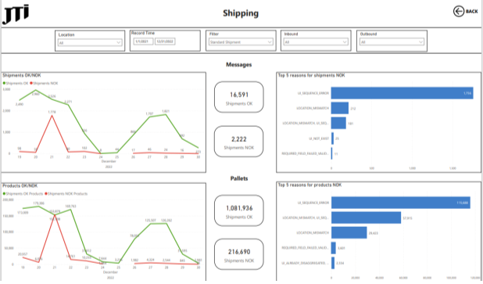Screen dimensions: 483x284
Task: Open the Location dropdown
Action: (x=90, y=42)
